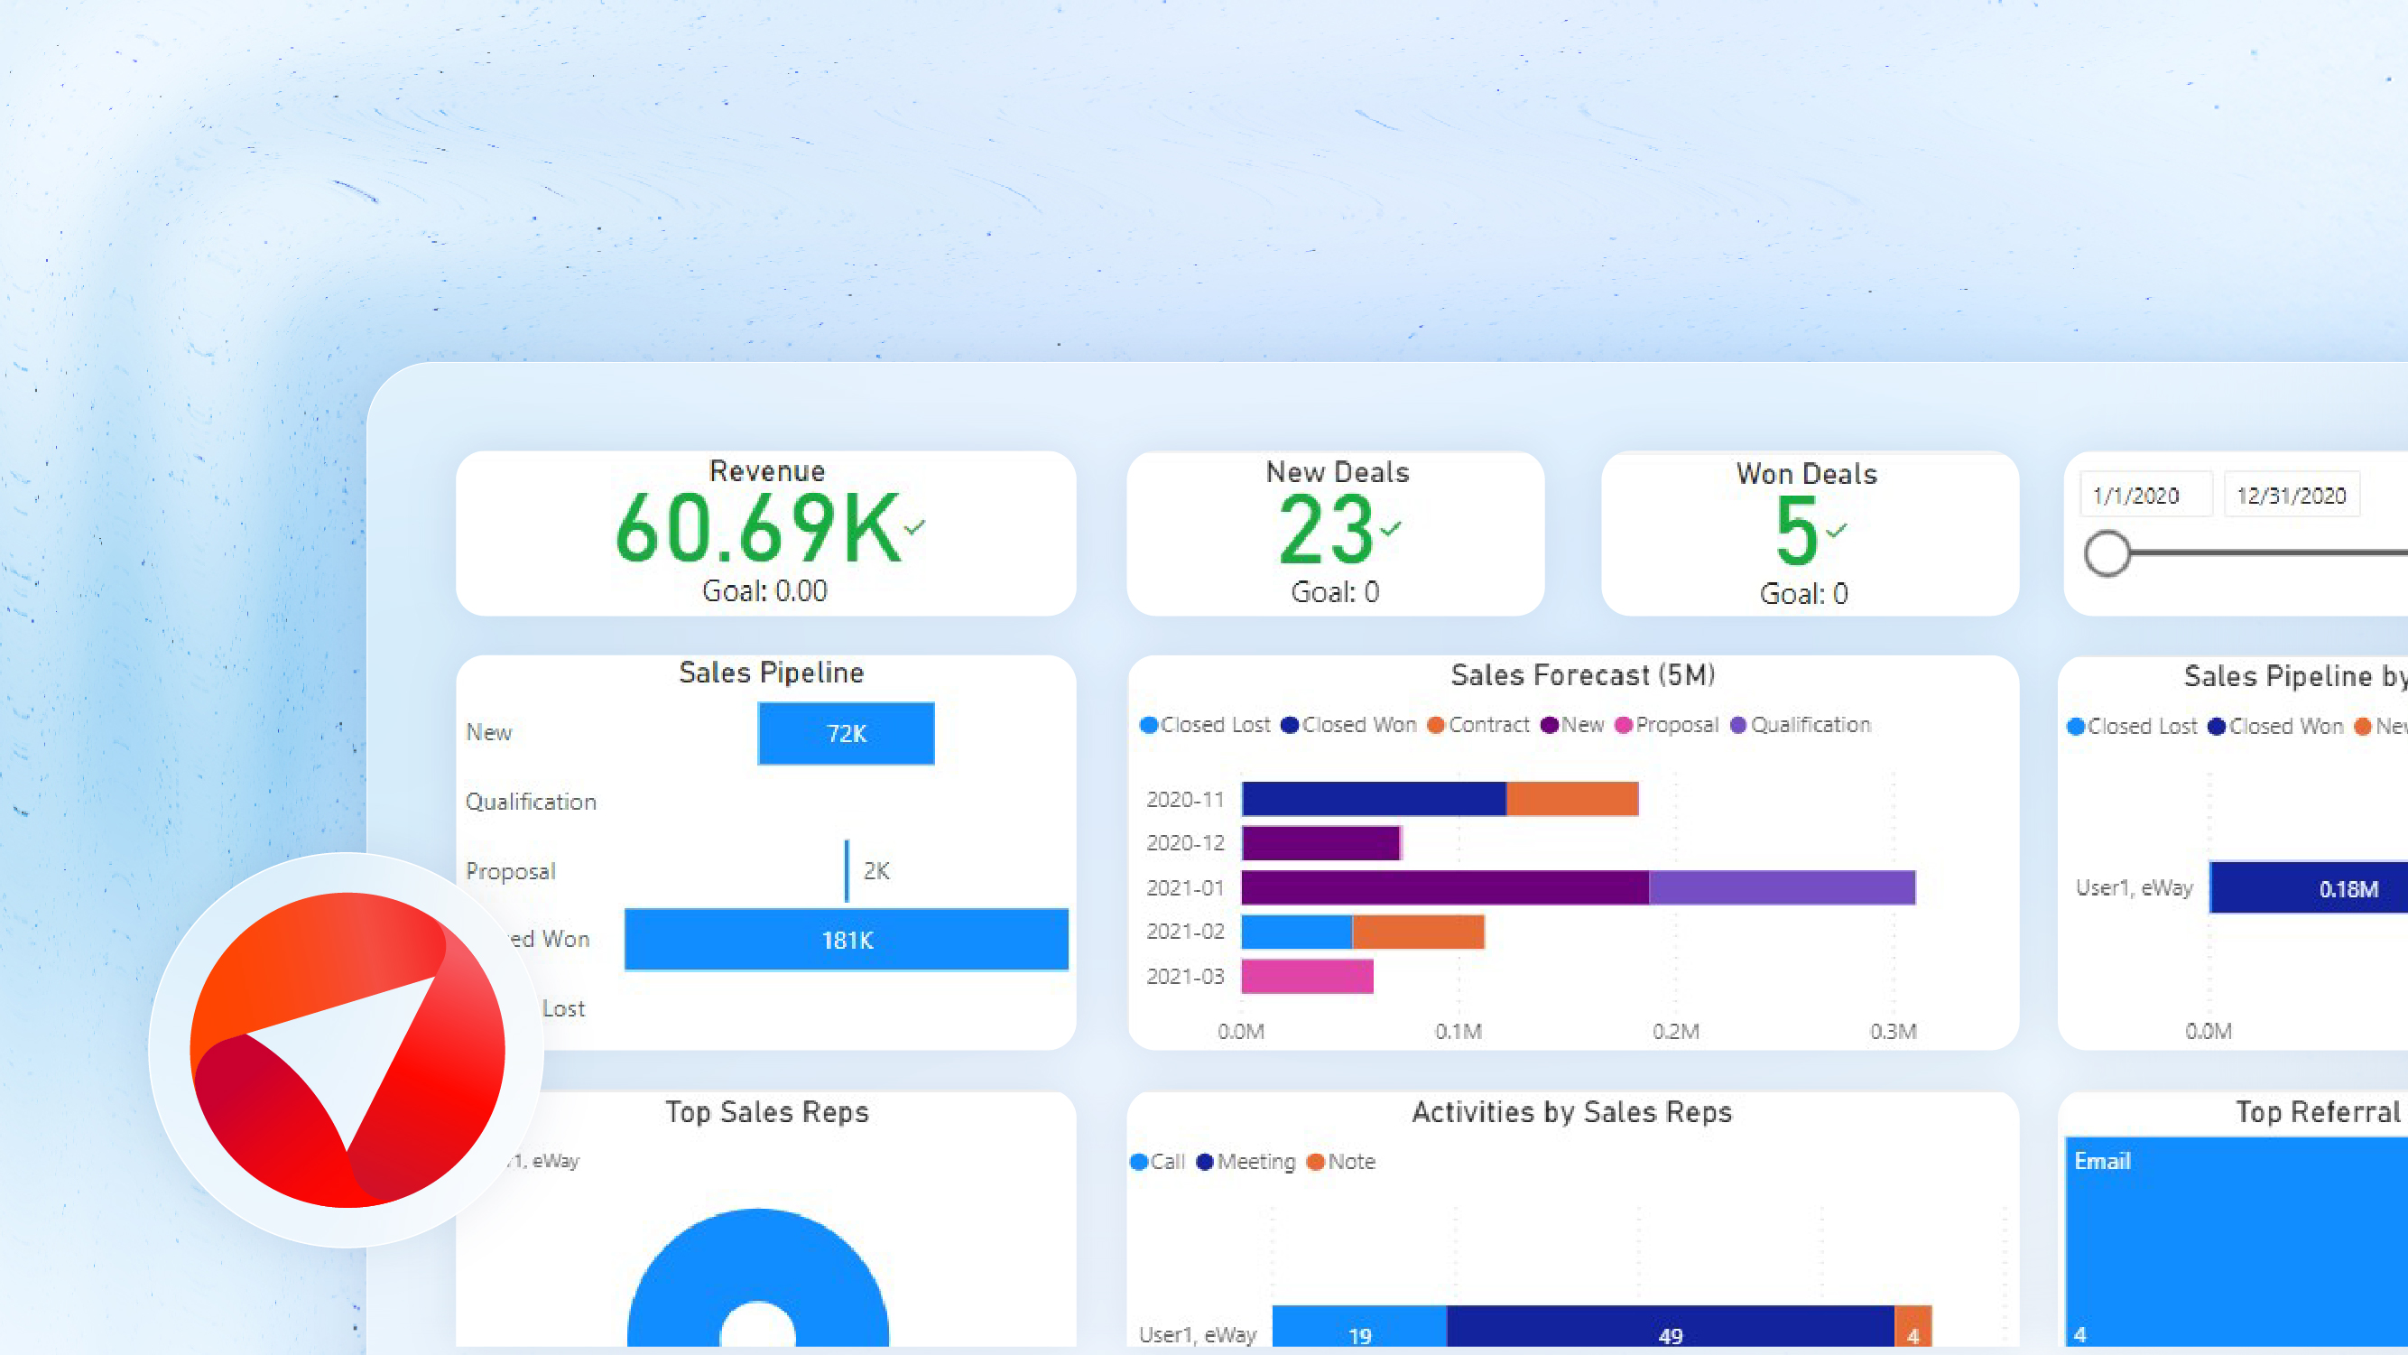This screenshot has height=1355, width=2408.
Task: Select the 2021-02 Contract orange segment
Action: (1418, 932)
